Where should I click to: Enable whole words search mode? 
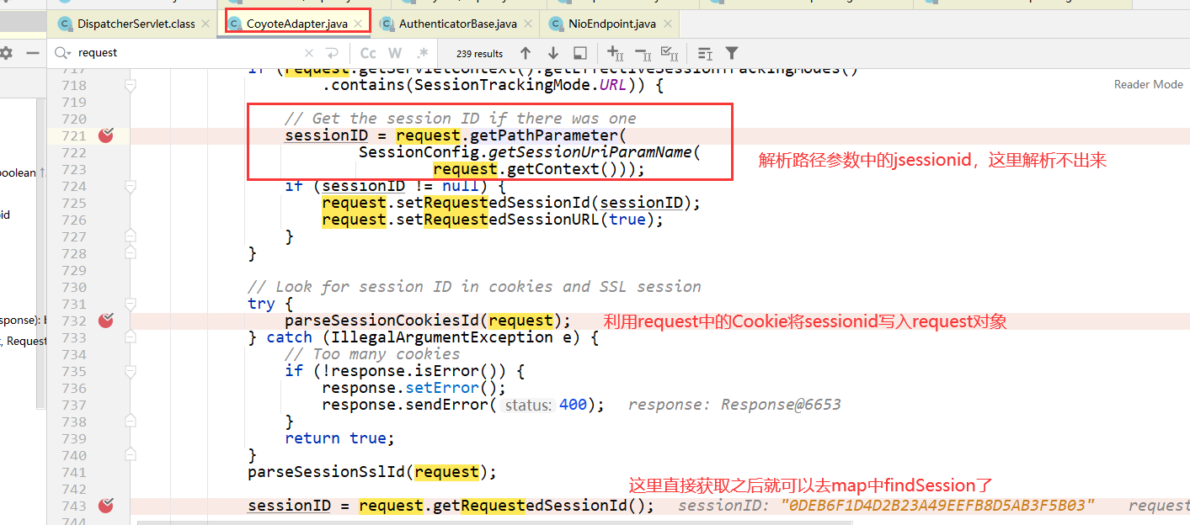(x=395, y=52)
